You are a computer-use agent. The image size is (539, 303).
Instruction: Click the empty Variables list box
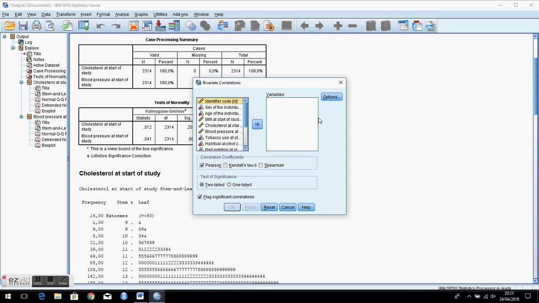[x=292, y=124]
